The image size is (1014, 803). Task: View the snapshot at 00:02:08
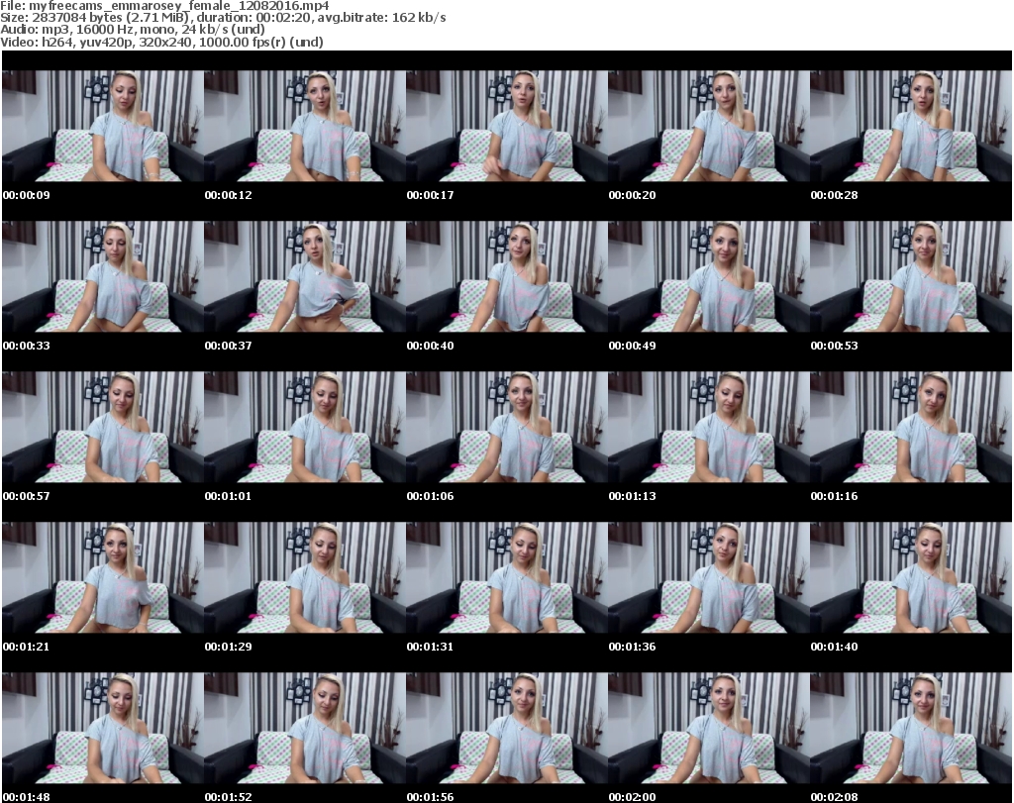point(911,729)
